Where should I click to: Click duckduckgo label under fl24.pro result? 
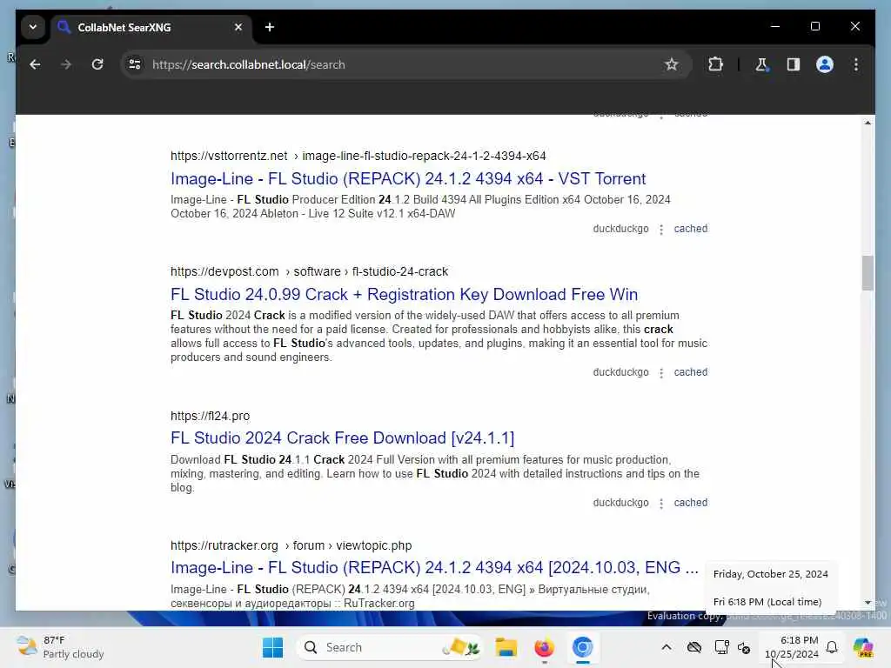coord(620,503)
